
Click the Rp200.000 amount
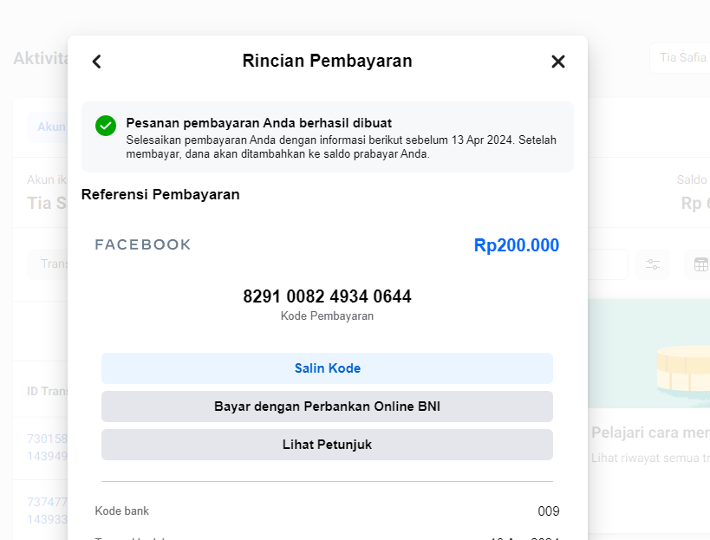[x=516, y=245]
